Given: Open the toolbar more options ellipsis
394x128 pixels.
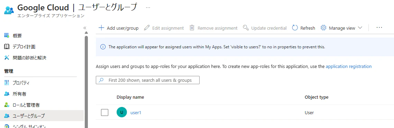Looking at the screenshot, I should (379, 28).
